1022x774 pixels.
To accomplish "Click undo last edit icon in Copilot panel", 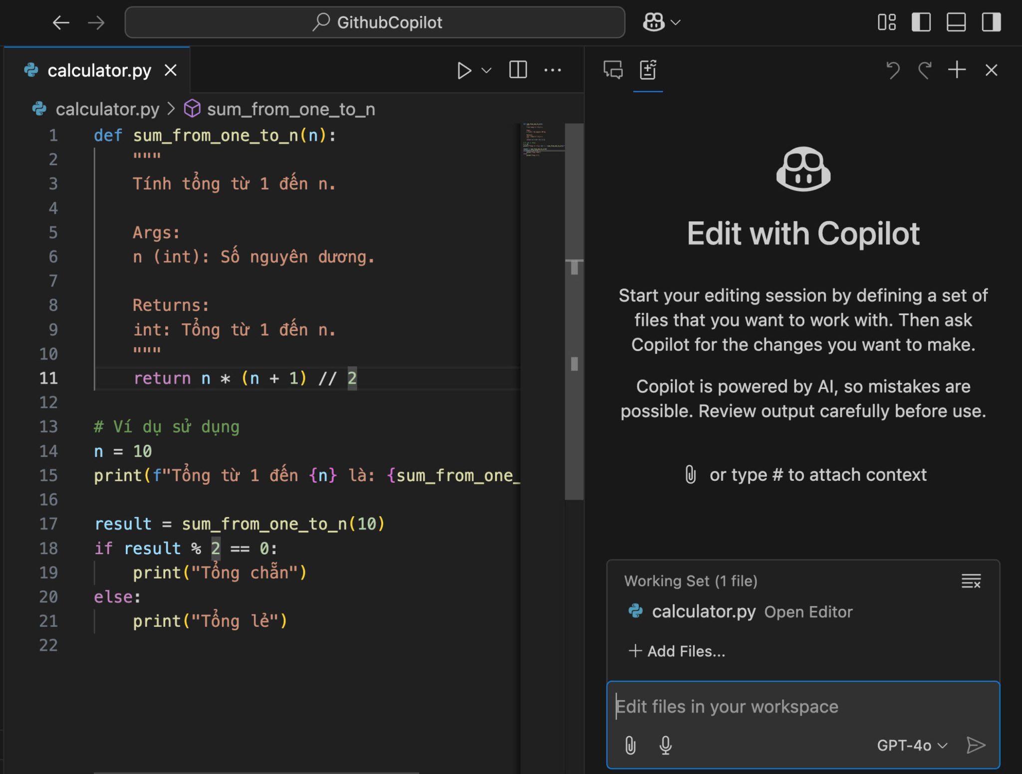I will (893, 70).
